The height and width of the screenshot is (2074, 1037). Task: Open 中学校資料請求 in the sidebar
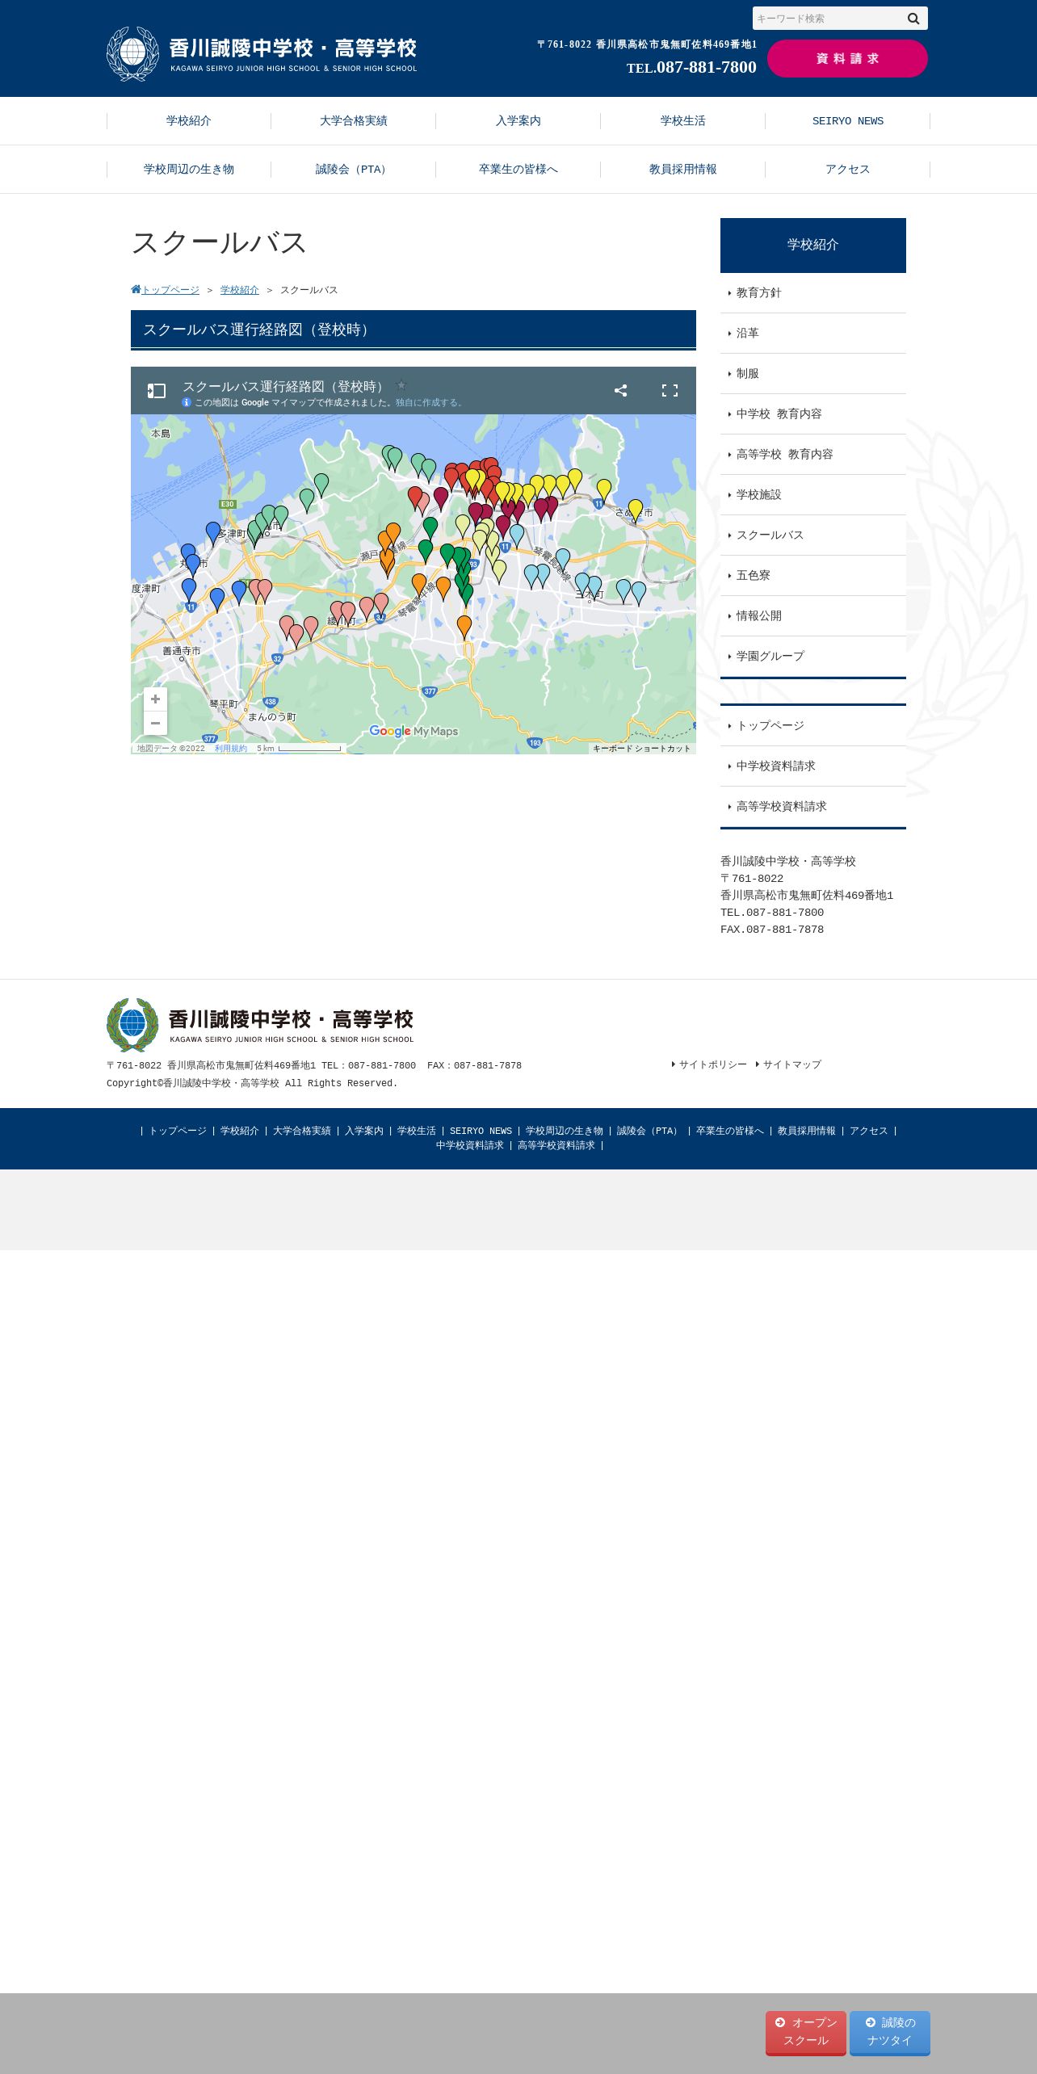coord(813,766)
